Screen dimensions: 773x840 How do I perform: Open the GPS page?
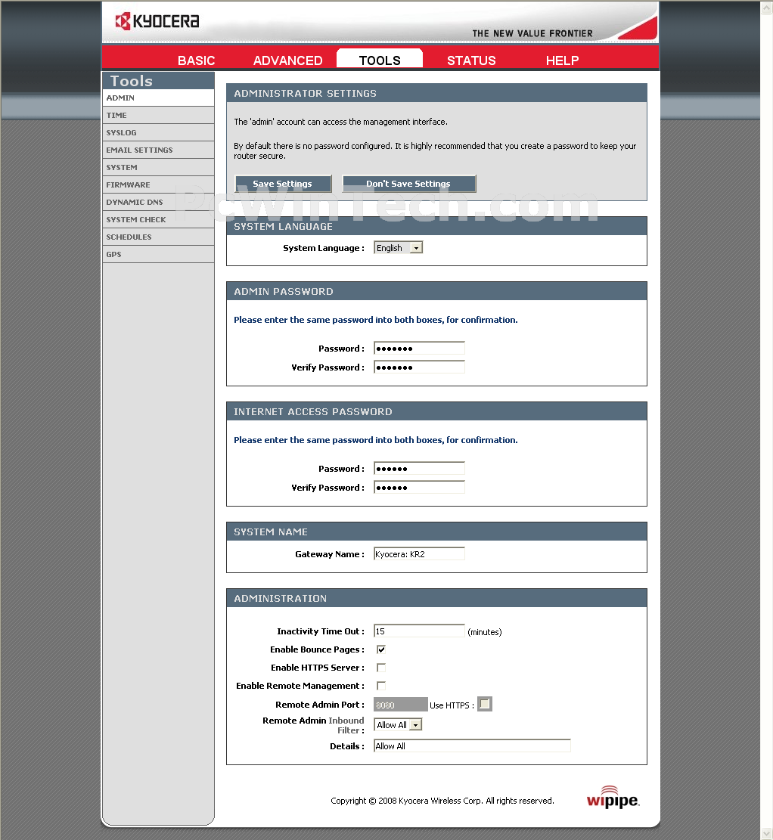(x=158, y=255)
